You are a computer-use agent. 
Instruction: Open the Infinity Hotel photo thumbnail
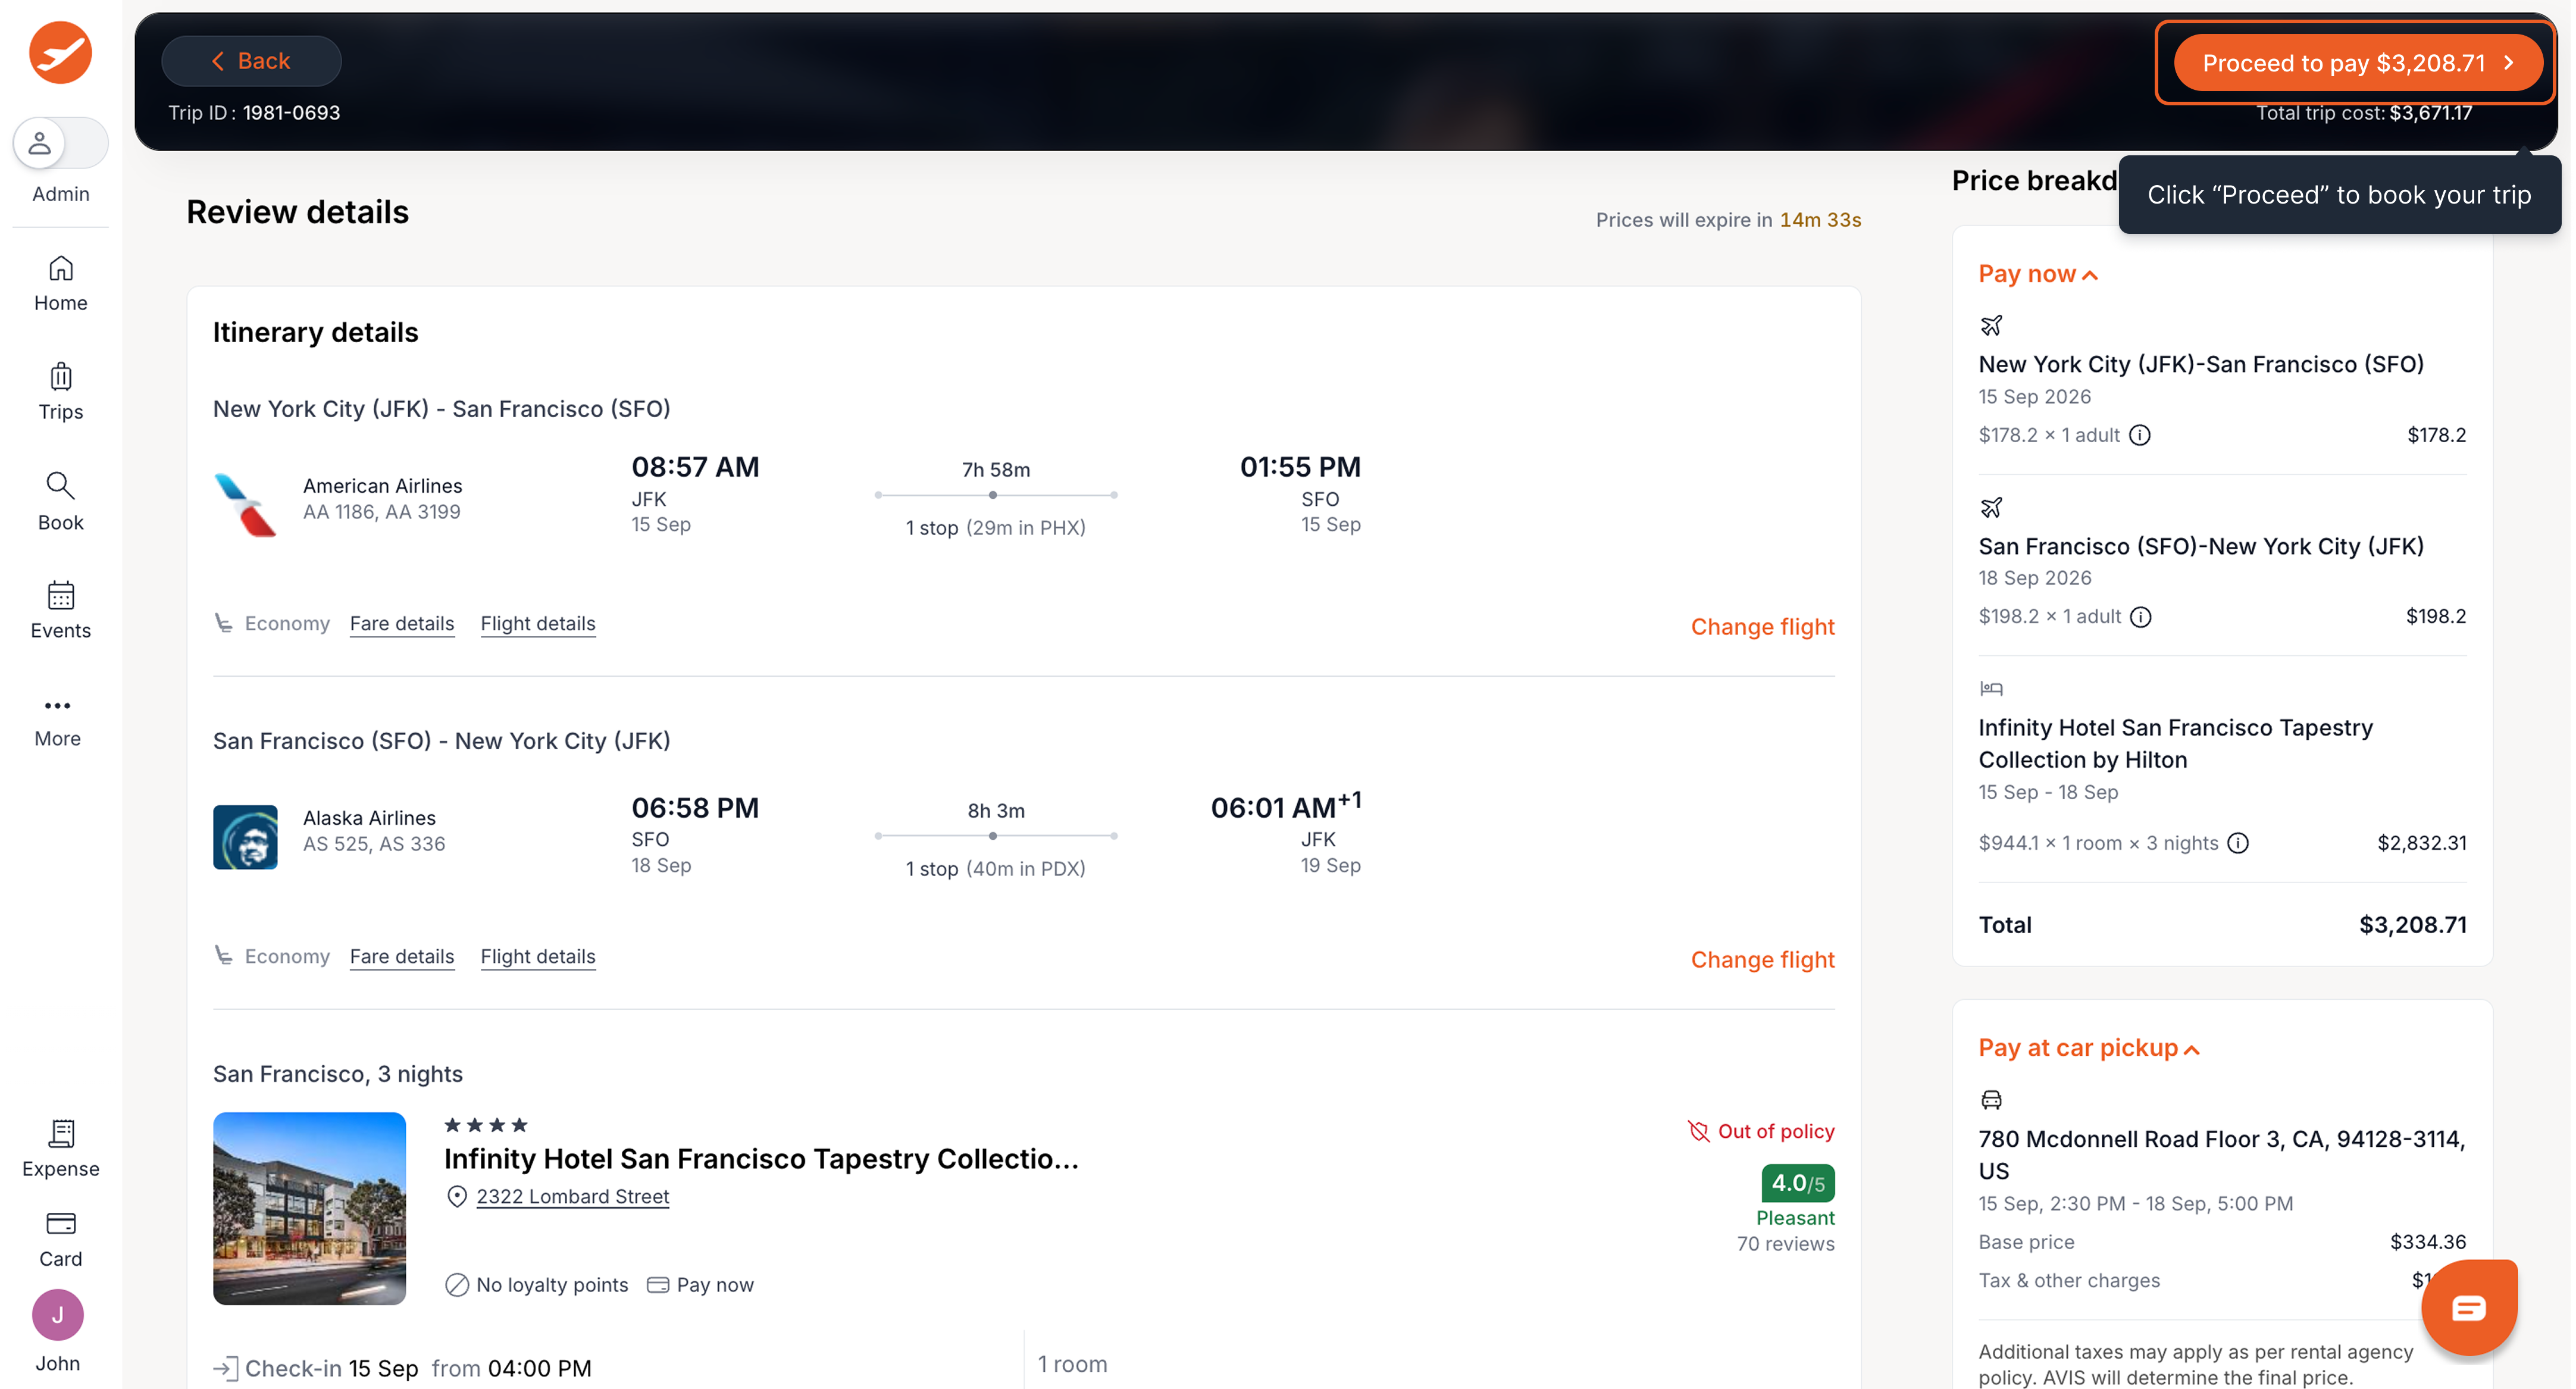[x=309, y=1208]
